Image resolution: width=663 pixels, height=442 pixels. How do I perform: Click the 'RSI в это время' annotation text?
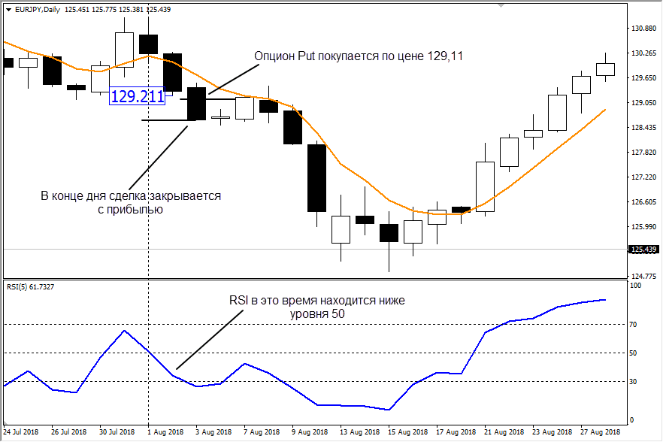click(x=316, y=301)
